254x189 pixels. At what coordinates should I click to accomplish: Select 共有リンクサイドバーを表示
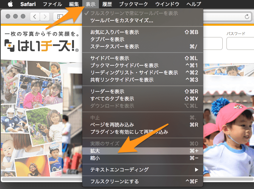coord(143,80)
